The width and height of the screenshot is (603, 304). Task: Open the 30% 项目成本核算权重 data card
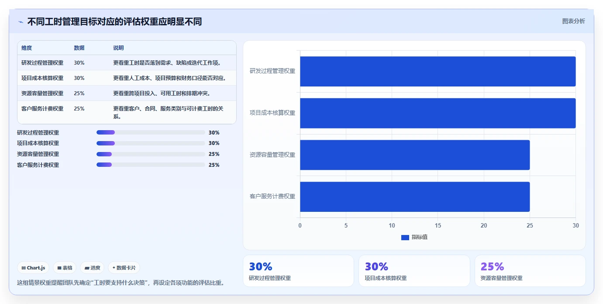coord(414,271)
